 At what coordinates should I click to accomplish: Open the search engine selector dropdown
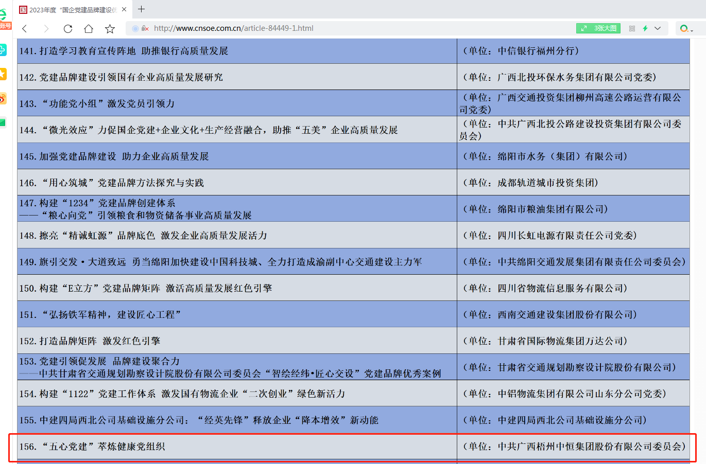(x=686, y=29)
